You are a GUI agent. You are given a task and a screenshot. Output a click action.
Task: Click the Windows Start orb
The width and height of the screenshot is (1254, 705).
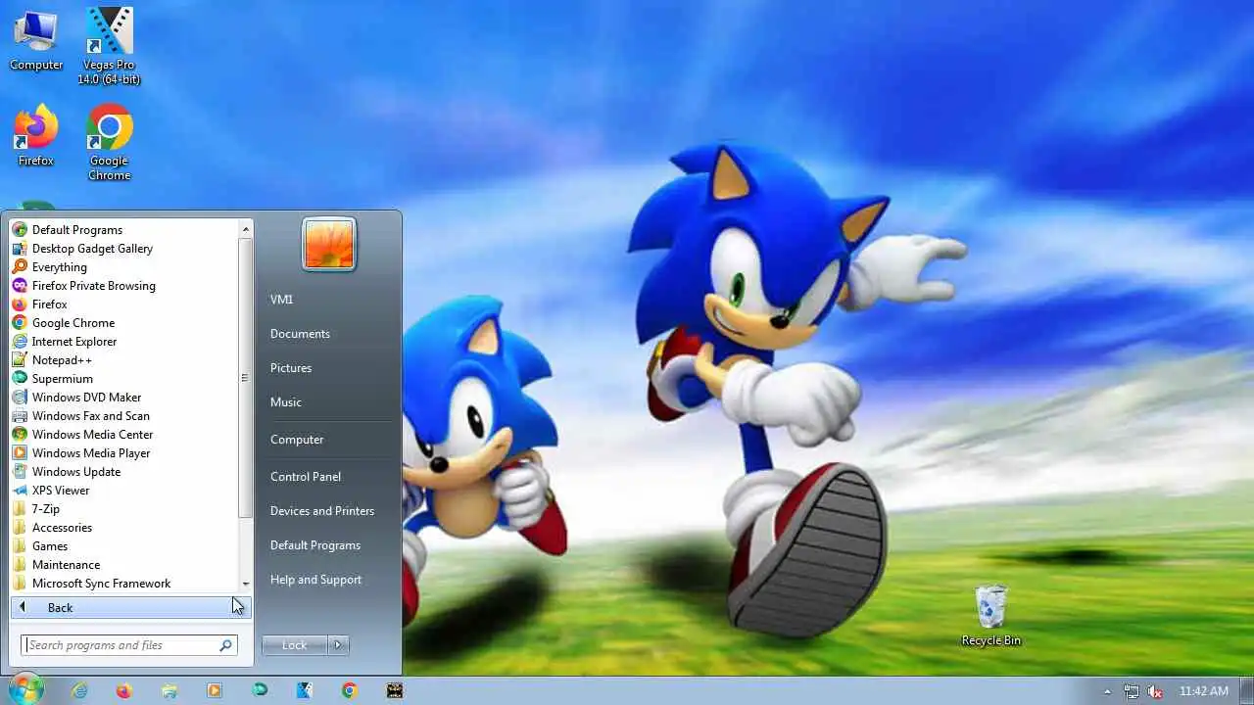(x=25, y=689)
